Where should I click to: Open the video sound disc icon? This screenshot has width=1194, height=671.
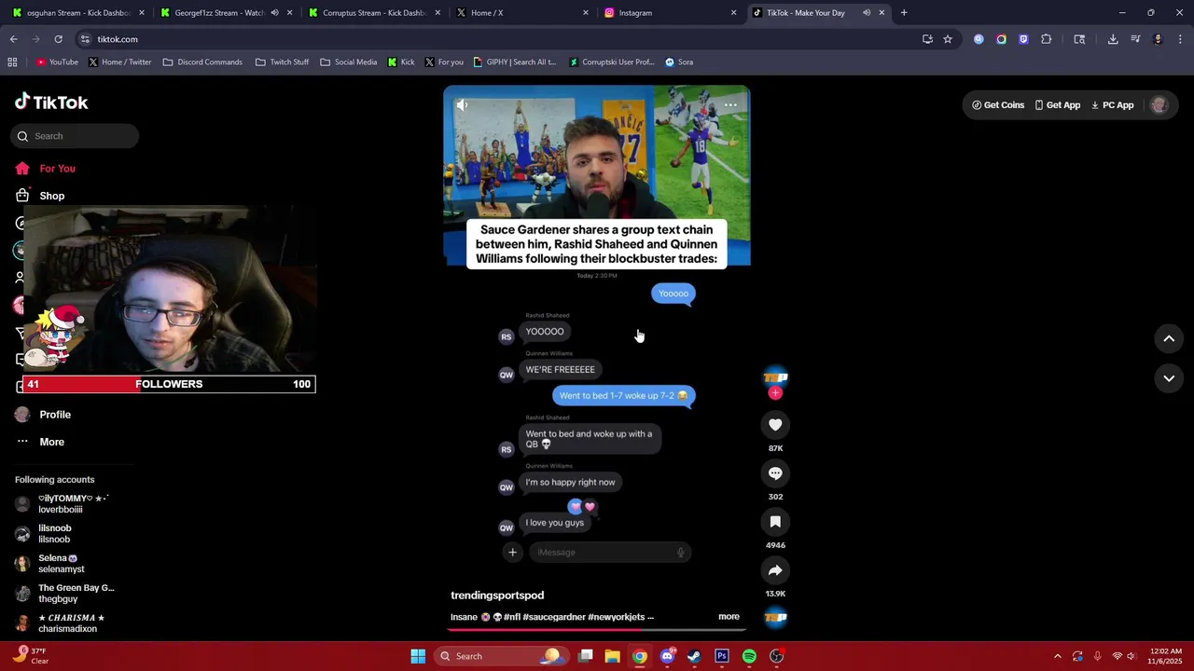775,617
